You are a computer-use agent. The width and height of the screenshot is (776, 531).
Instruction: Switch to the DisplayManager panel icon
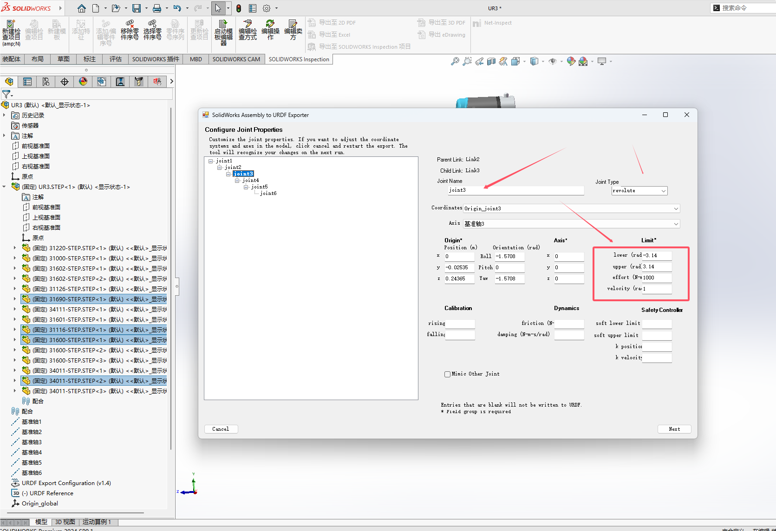tap(83, 81)
